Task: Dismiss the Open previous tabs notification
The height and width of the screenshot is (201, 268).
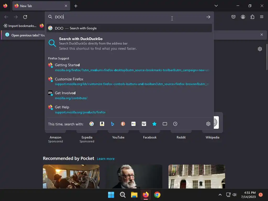Action: click(262, 35)
